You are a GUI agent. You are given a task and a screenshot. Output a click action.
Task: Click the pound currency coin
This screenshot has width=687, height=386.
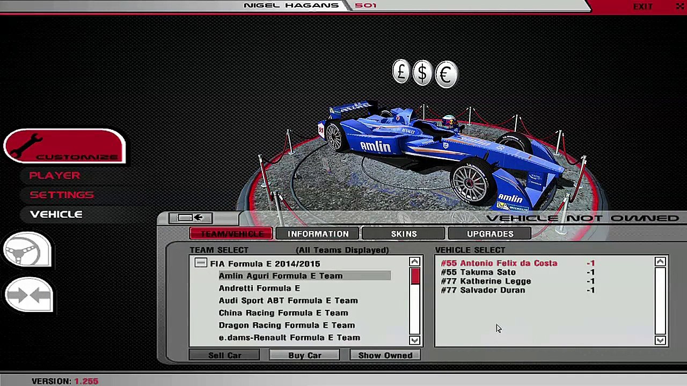(x=401, y=72)
